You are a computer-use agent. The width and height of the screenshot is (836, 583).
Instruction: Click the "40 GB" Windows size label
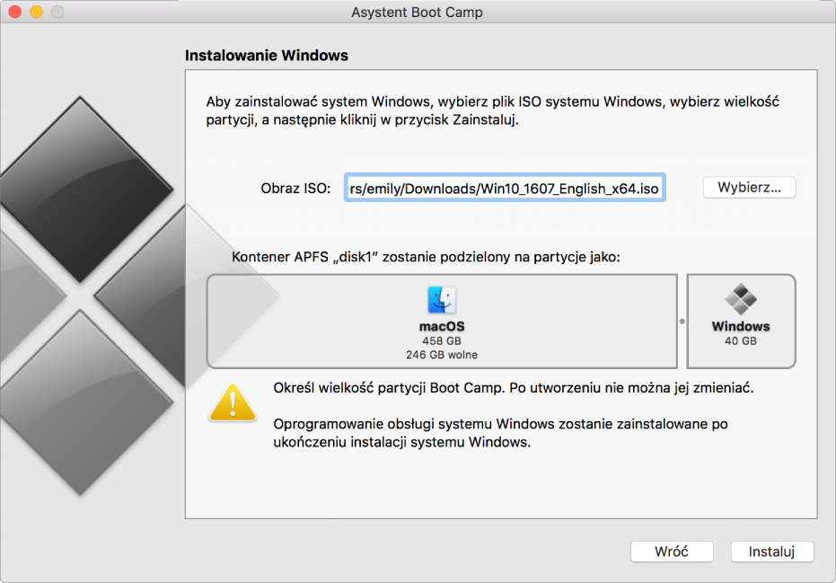click(741, 341)
